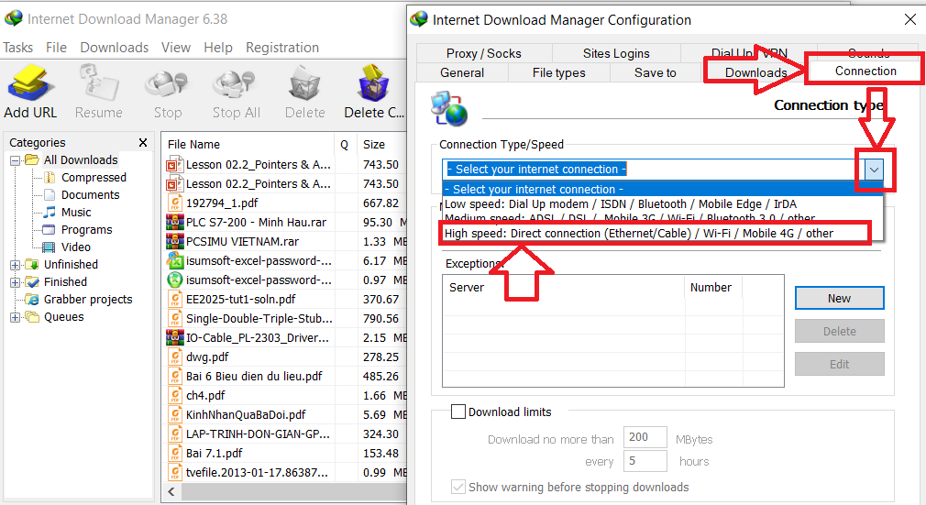Screen dimensions: 926x505
Task: Expand the Queues tree node
Action: [15, 317]
